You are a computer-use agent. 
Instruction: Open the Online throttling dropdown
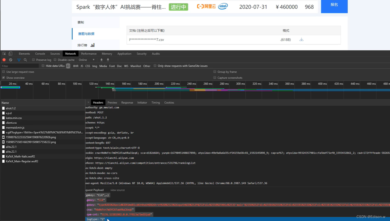tap(87, 60)
